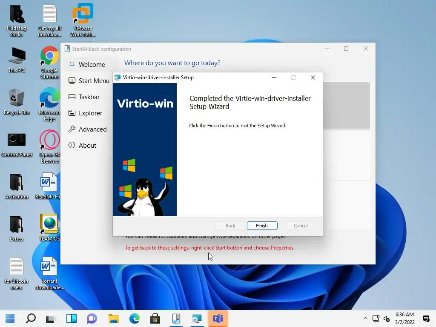Viewport: 436px width, 327px height.
Task: Select the Google Chrome desktop shortcut
Action: coord(49,63)
